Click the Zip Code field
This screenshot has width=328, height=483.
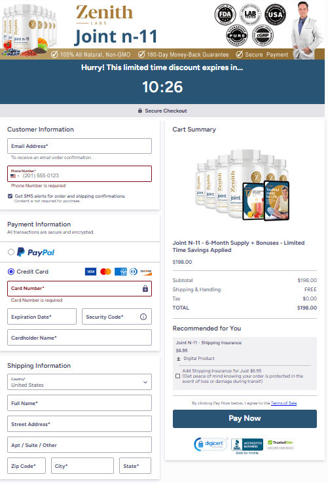click(26, 466)
